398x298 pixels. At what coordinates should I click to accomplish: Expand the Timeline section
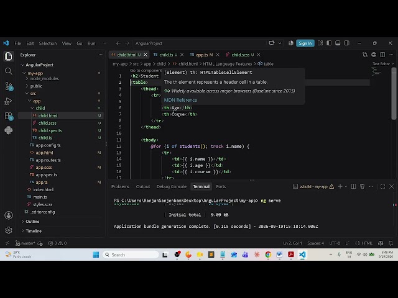tap(34, 231)
